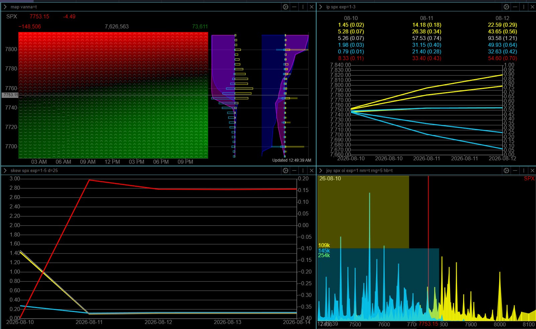Click the red SPX label in joy panel
536x329 pixels.
(x=529, y=179)
